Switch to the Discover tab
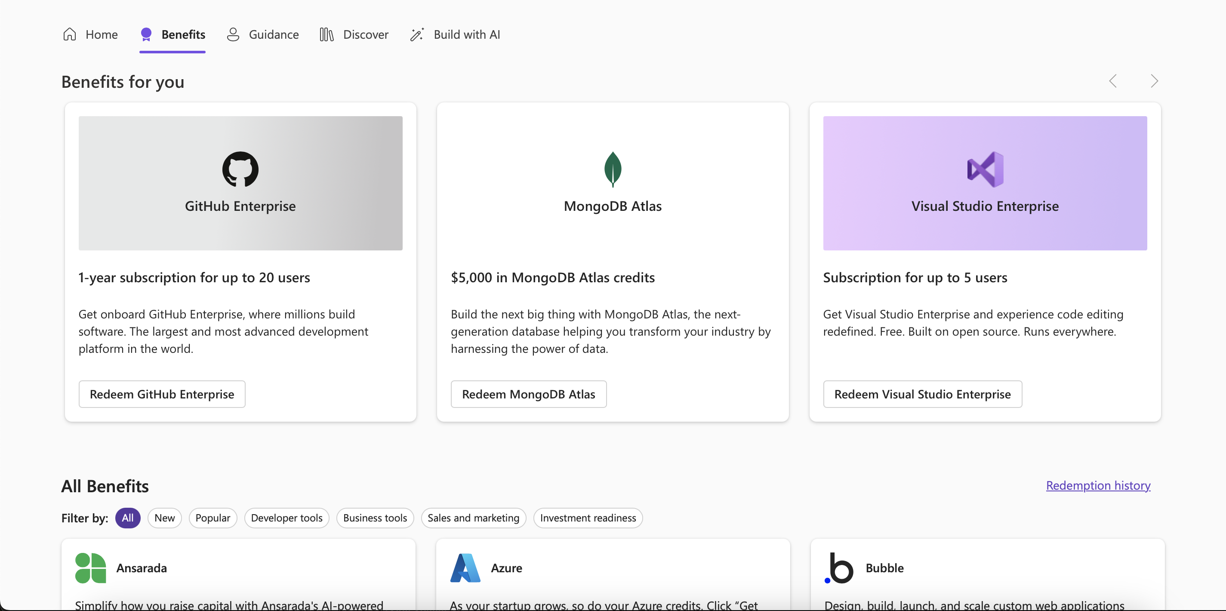This screenshot has width=1226, height=611. [x=354, y=34]
